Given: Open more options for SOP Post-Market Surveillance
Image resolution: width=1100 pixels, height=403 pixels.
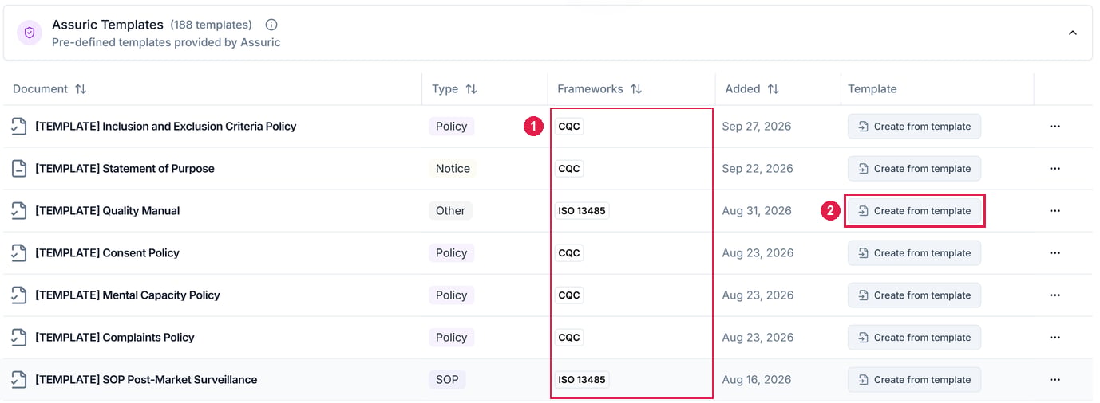Looking at the screenshot, I should pos(1054,380).
